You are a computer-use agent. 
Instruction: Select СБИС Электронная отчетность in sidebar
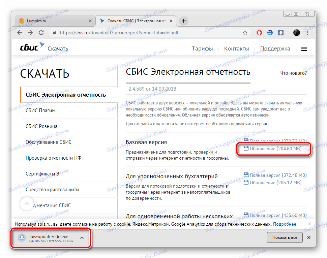click(69, 95)
